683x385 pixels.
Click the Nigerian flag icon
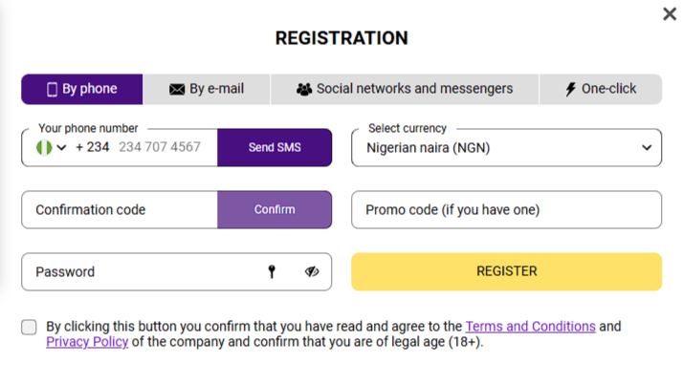pyautogui.click(x=41, y=147)
